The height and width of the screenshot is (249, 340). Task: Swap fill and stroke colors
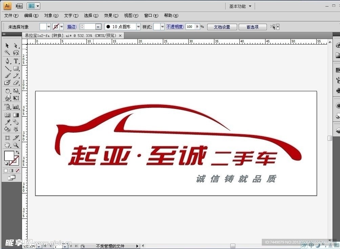click(18, 153)
